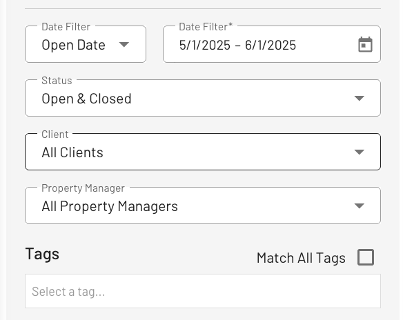The width and height of the screenshot is (403, 320).
Task: Click the Property Manager dropdown arrow
Action: click(x=359, y=206)
